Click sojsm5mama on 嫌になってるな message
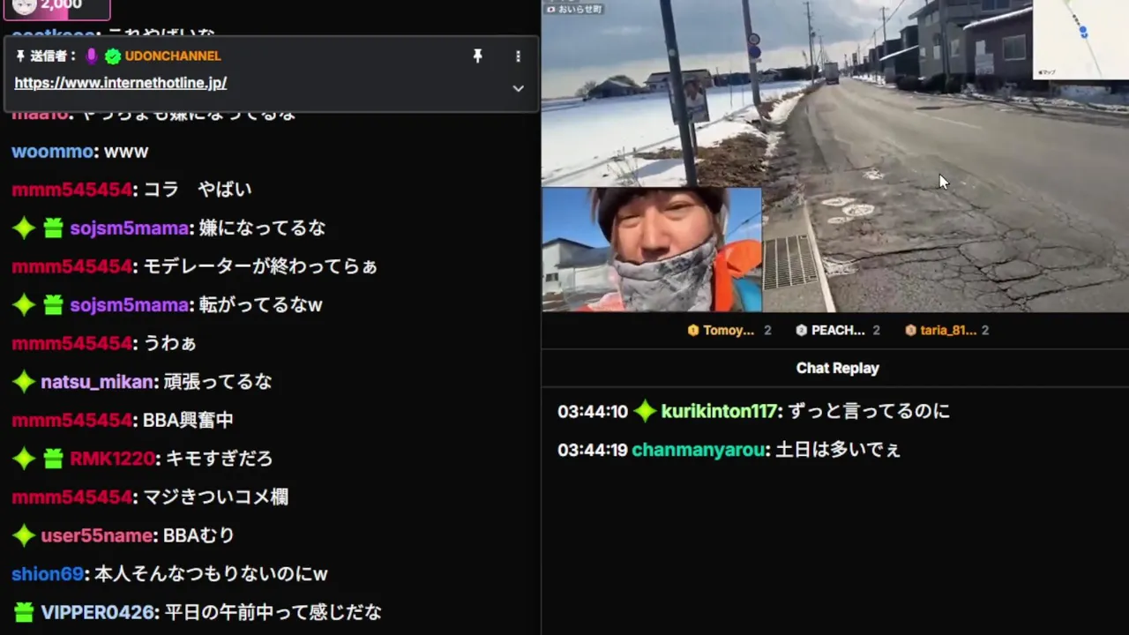This screenshot has width=1129, height=635. point(129,228)
